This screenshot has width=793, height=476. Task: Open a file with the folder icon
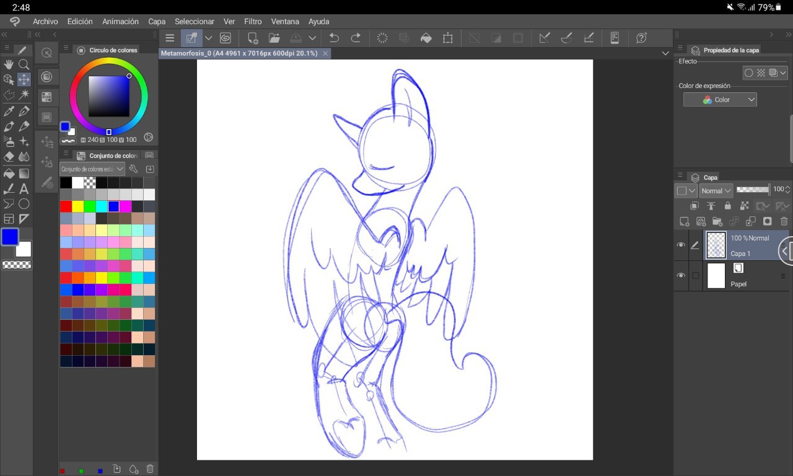274,38
